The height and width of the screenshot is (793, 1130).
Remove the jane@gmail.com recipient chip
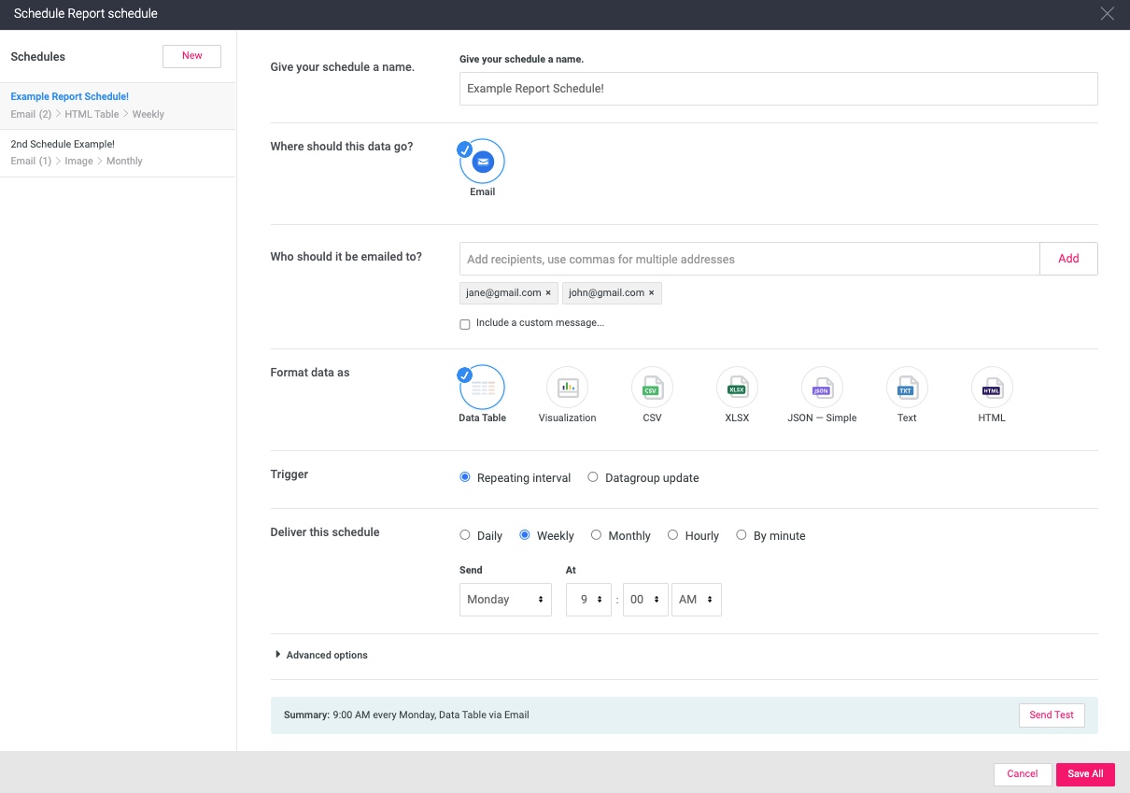tap(548, 293)
